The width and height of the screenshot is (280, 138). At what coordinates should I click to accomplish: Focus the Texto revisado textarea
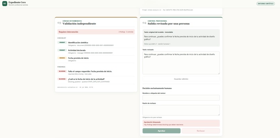click(181, 63)
